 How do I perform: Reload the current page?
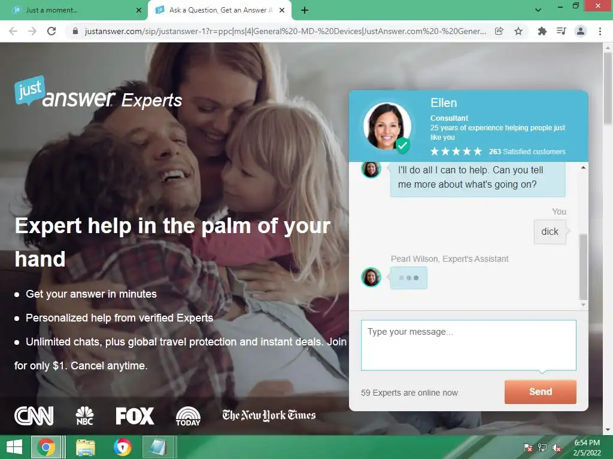pyautogui.click(x=51, y=31)
